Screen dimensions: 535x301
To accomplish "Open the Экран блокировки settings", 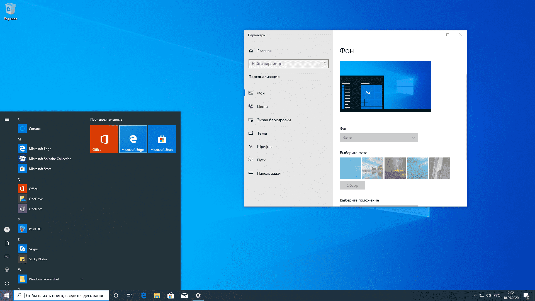I will [274, 120].
